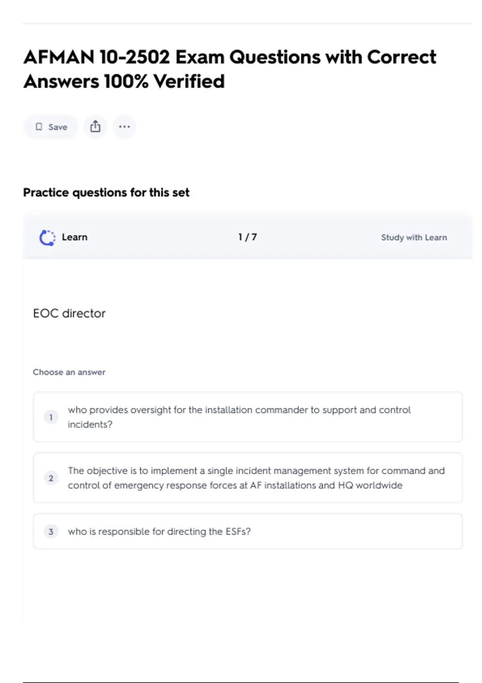Image resolution: width=482 pixels, height=683 pixels.
Task: Click the Practice questions for this set heading
Action: tap(106, 192)
